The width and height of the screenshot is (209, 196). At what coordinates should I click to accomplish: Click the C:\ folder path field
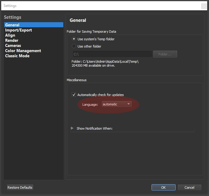tap(112, 54)
